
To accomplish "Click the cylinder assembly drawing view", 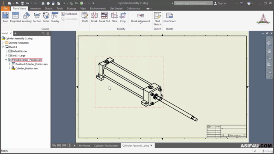I will coord(129,82).
